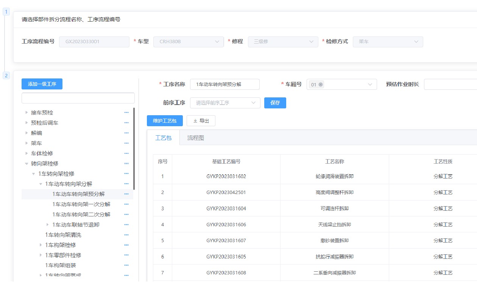
Task: Open more options for 转向架检修
Action: pyautogui.click(x=126, y=164)
